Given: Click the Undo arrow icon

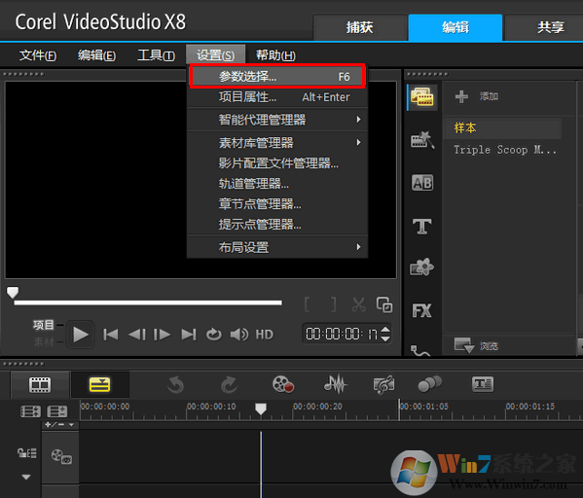Looking at the screenshot, I should [175, 384].
